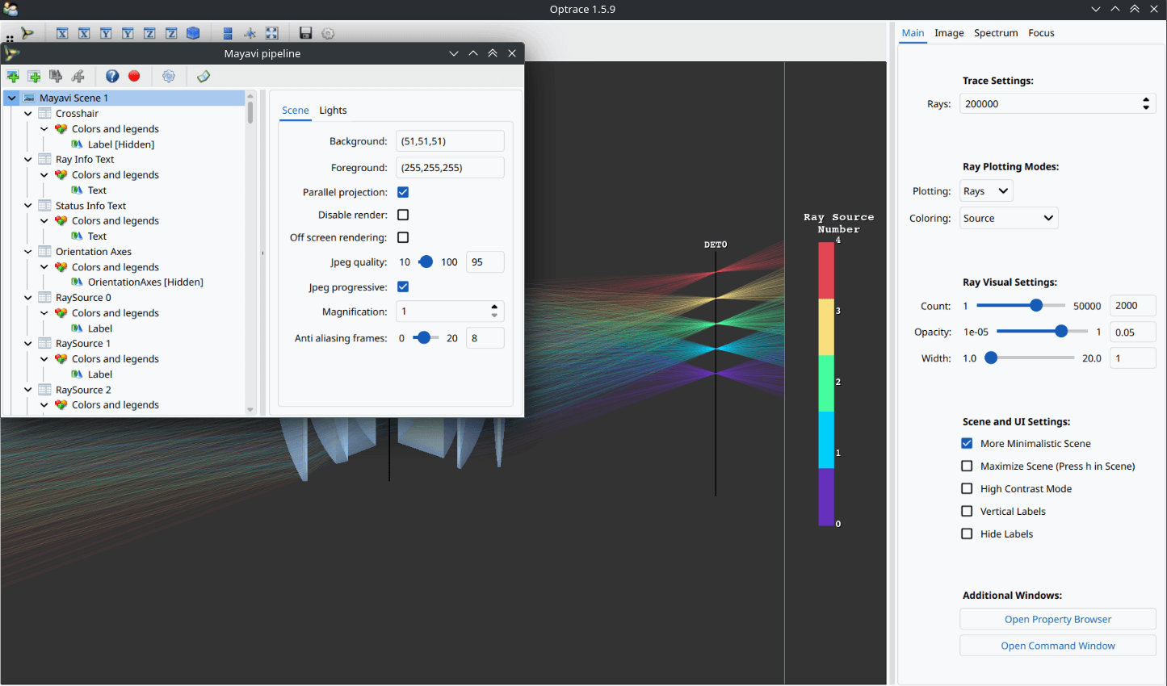This screenshot has width=1167, height=686.
Task: Collapse the Crosshair tree node
Action: click(x=28, y=114)
